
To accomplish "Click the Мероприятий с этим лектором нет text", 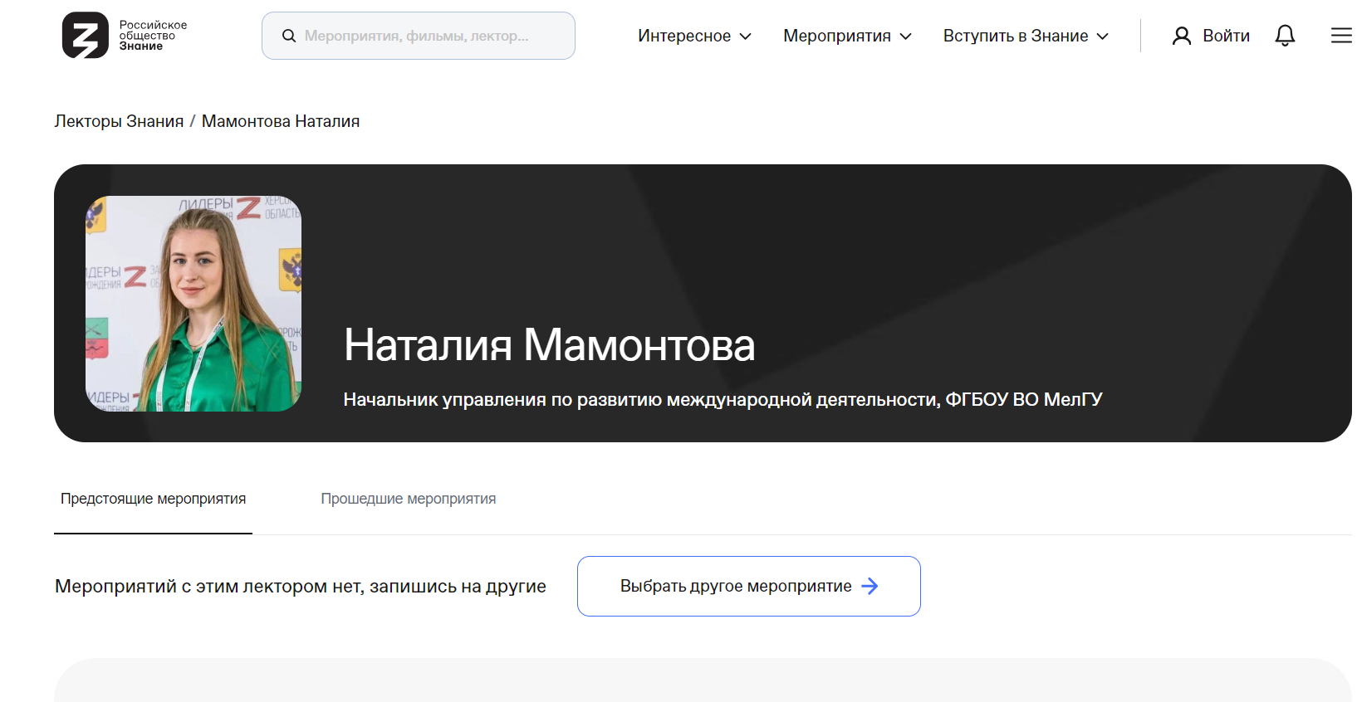I will 300,587.
